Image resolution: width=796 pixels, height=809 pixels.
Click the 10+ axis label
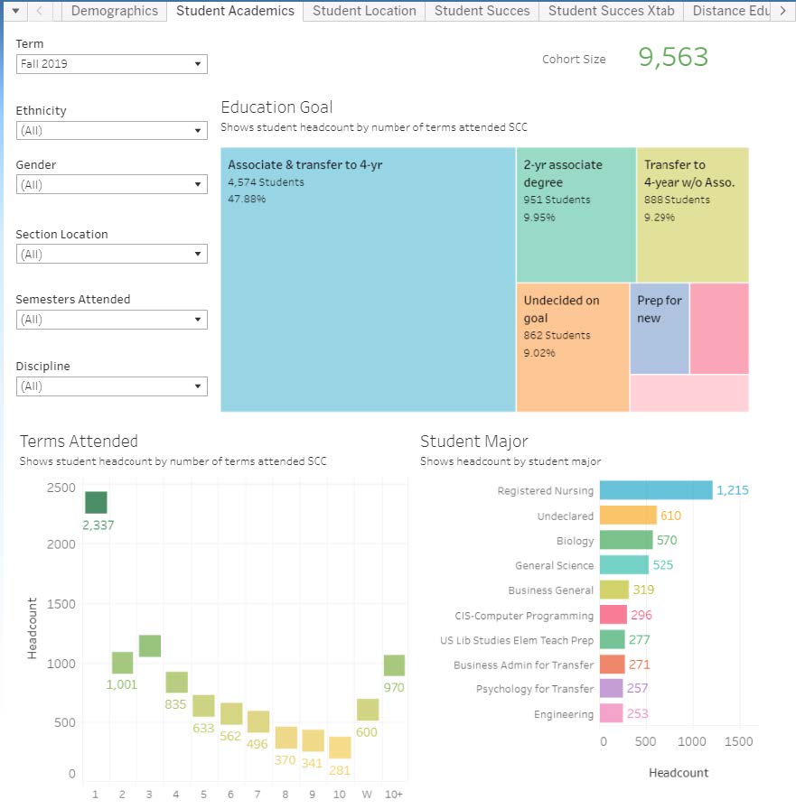coord(393,794)
